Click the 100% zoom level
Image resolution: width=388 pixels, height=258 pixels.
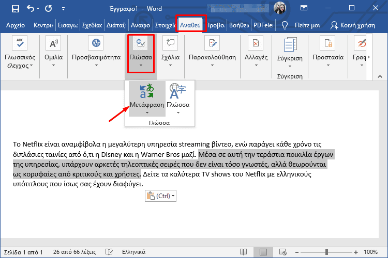coord(370,252)
